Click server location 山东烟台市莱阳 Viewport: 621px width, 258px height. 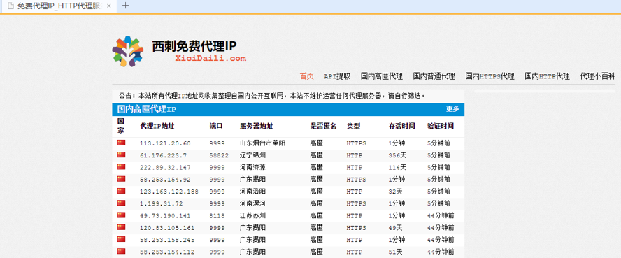click(263, 143)
